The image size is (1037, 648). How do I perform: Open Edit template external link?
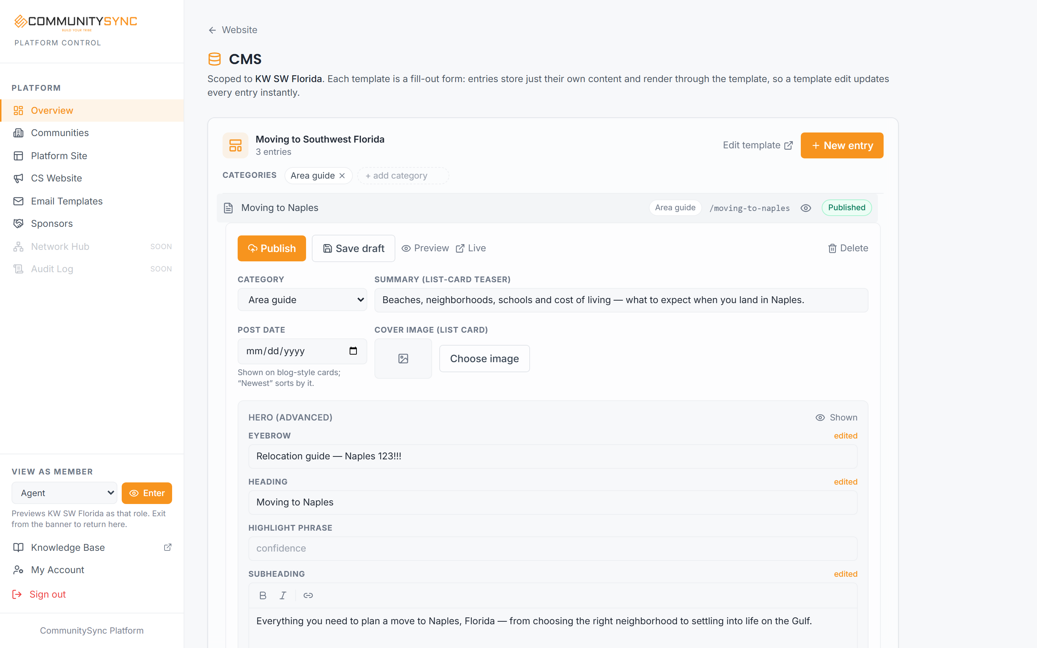click(x=758, y=145)
